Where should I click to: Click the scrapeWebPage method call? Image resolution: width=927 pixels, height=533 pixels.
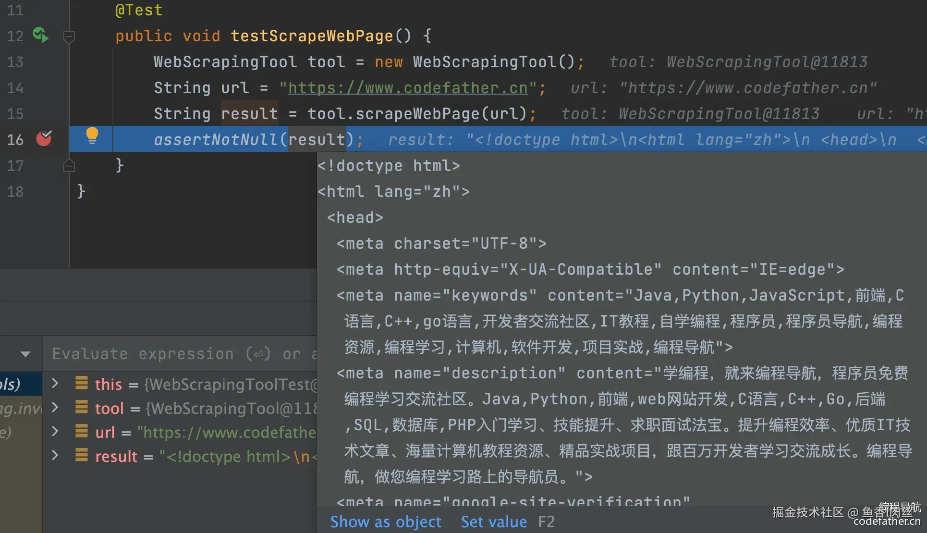pos(417,114)
